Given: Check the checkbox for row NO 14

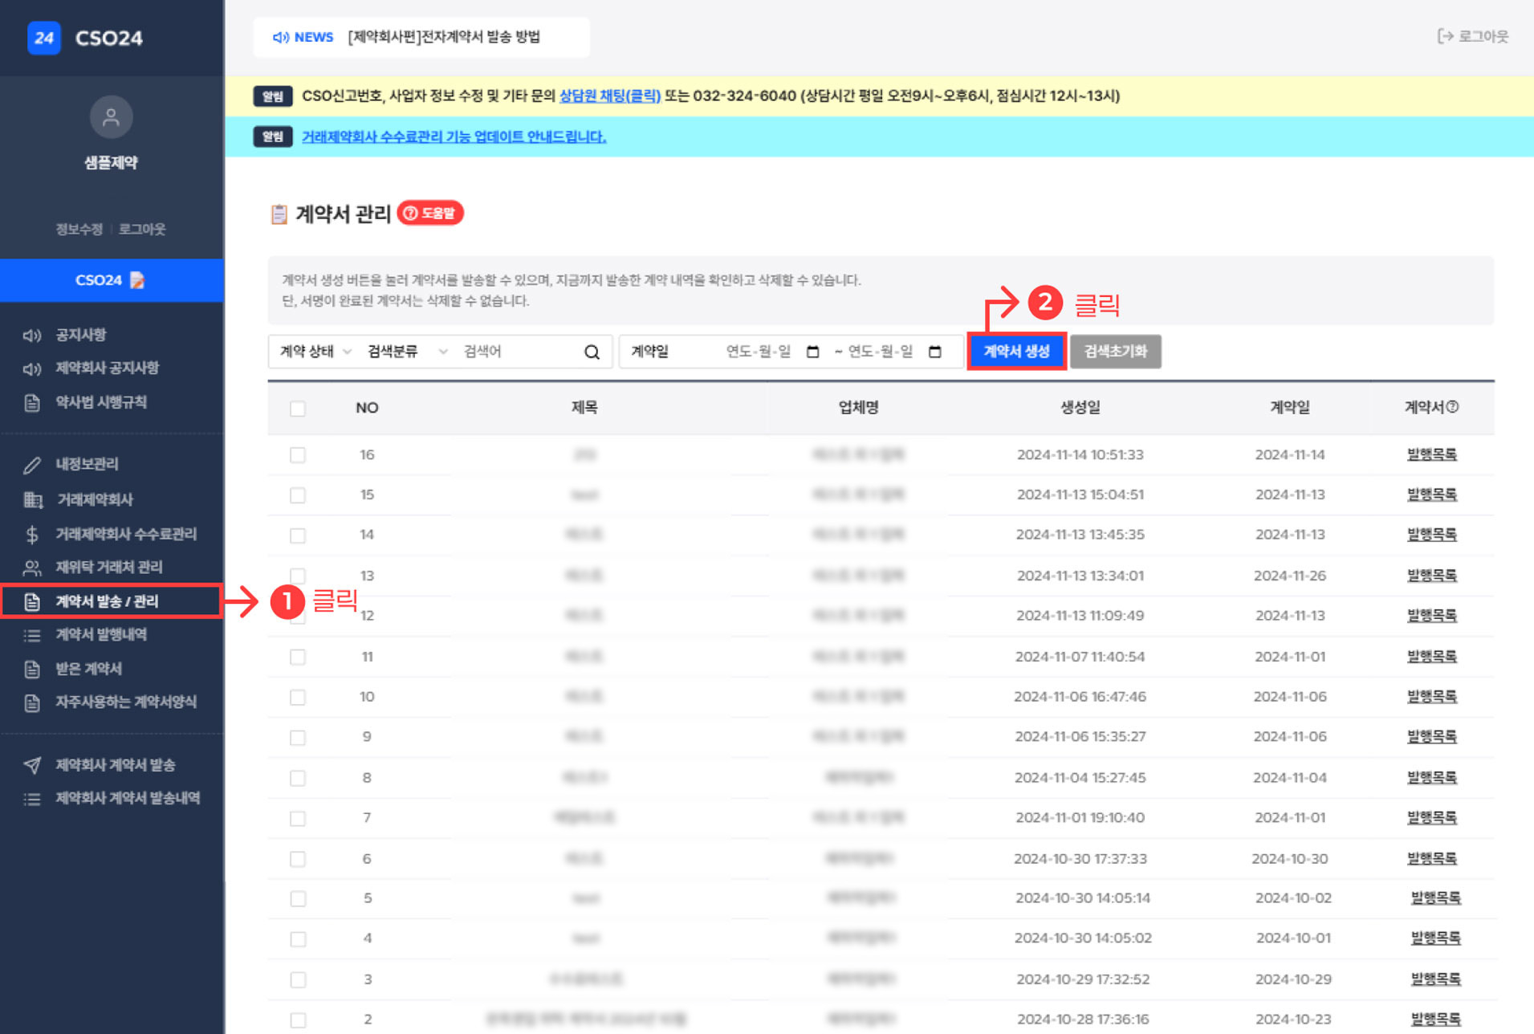Looking at the screenshot, I should (298, 535).
